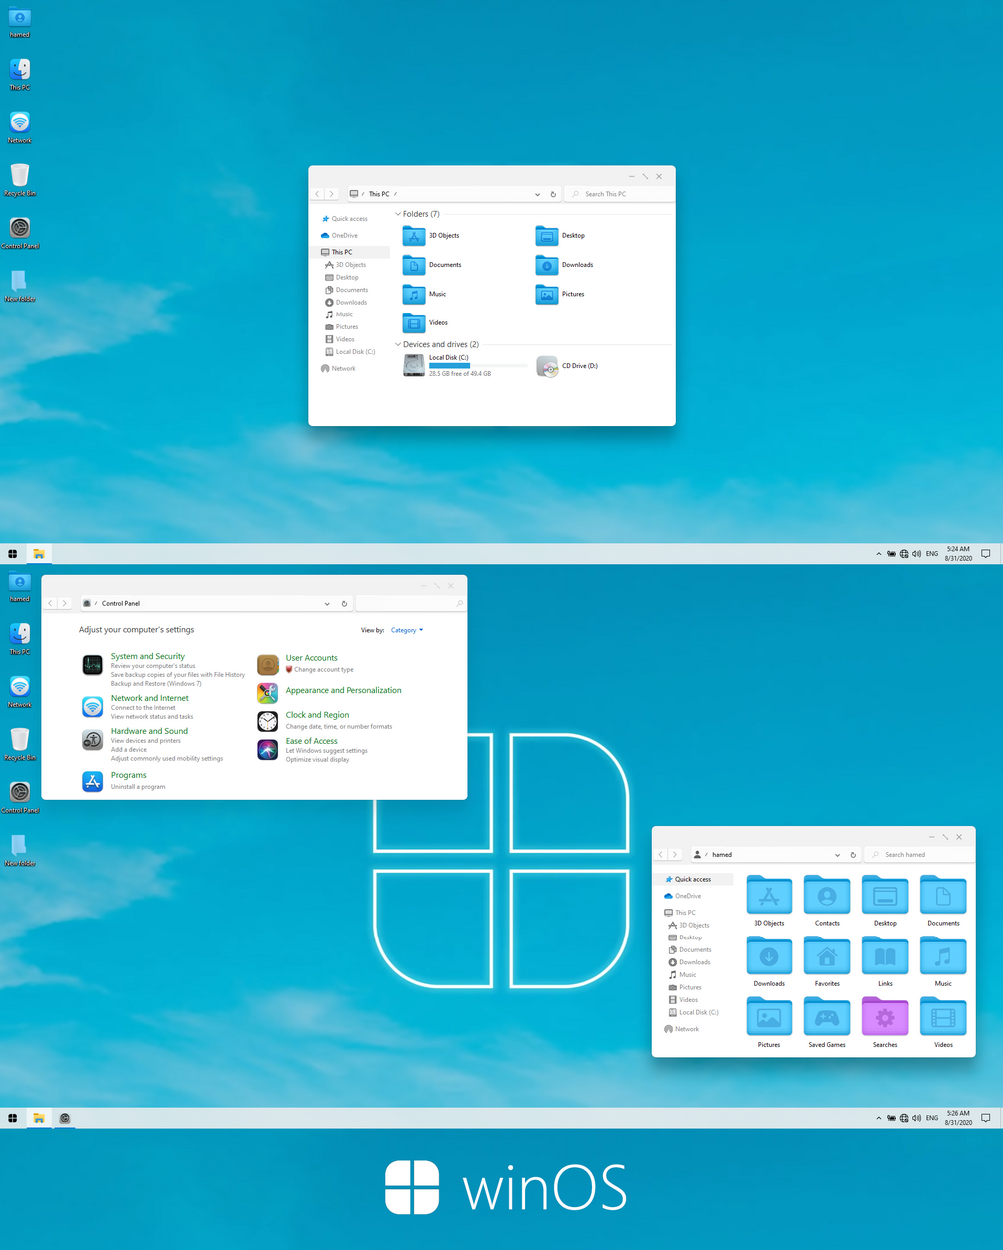The image size is (1003, 1250).
Task: Open the Videos folder in hamed window
Action: [x=943, y=1017]
